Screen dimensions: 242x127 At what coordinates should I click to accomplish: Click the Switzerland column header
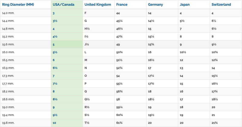tap(221, 5)
